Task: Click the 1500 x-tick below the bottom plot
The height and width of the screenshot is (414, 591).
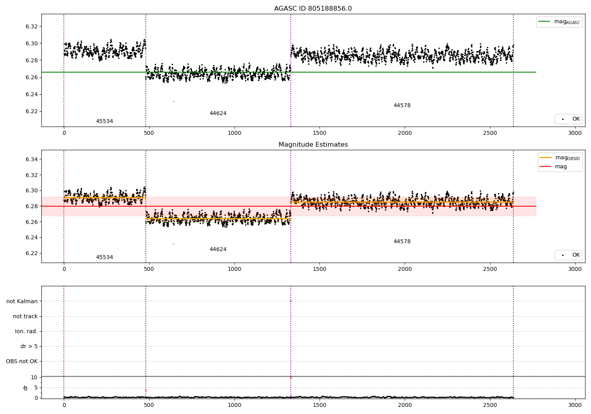Action: [x=320, y=405]
